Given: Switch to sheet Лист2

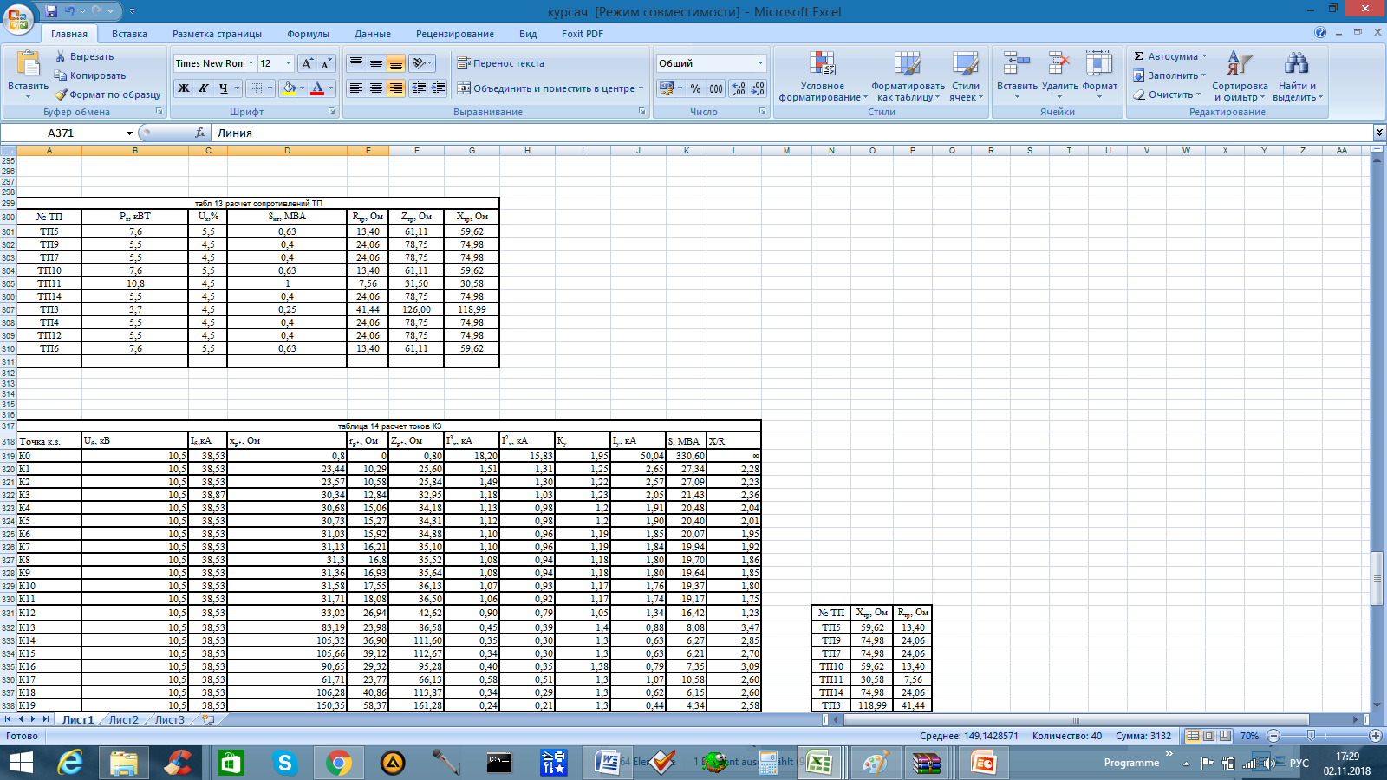Looking at the screenshot, I should (123, 719).
